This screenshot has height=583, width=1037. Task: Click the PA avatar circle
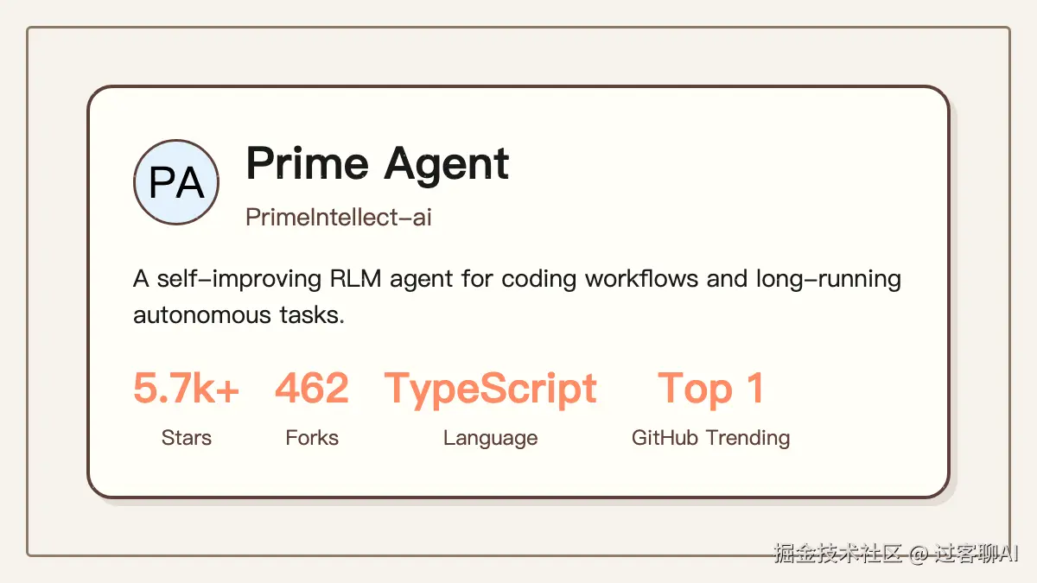tap(176, 182)
